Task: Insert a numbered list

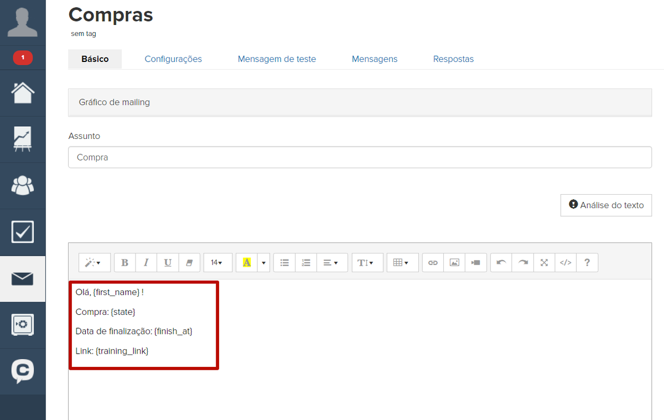Action: [306, 263]
